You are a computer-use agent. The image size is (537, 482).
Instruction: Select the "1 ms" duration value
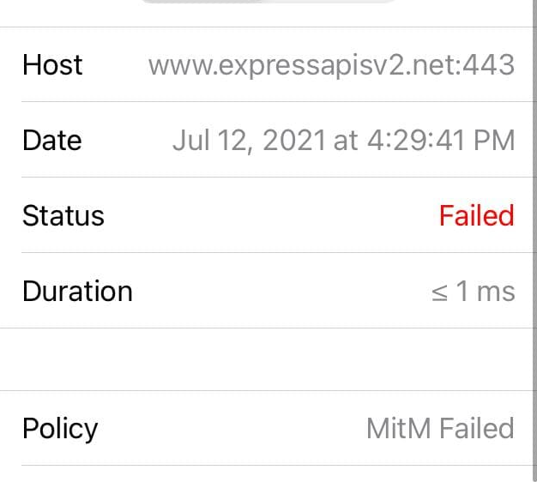pyautogui.click(x=485, y=292)
